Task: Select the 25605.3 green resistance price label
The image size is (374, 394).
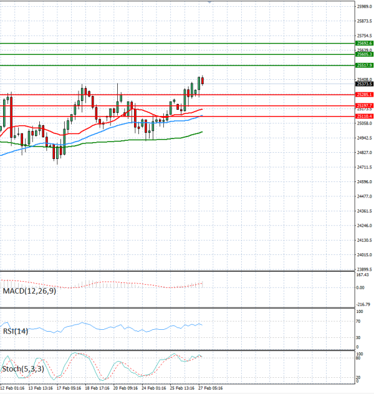Action: point(364,55)
